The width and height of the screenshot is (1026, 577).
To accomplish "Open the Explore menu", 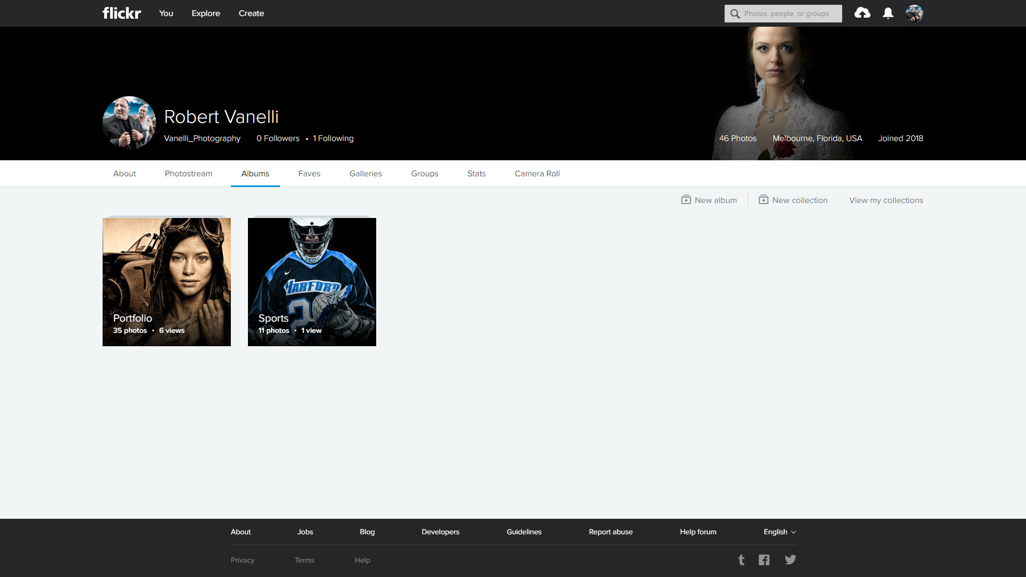I will point(206,13).
